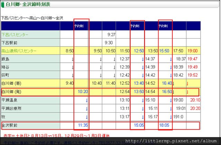Select the blue 15:50 departure time
Viewport: 221px width, 145px height.
164,51
